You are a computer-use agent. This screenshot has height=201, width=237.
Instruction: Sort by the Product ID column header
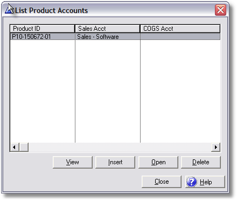coord(43,29)
